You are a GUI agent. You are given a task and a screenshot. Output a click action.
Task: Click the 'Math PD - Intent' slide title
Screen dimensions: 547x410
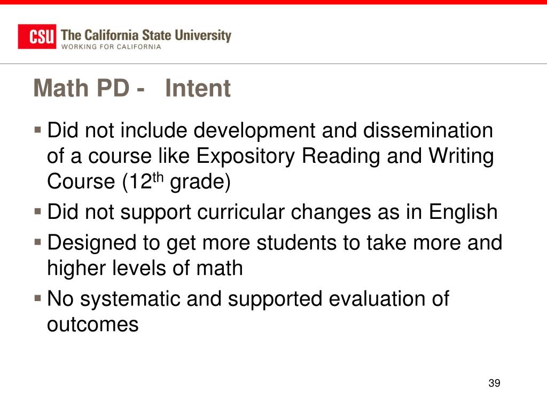tap(132, 88)
